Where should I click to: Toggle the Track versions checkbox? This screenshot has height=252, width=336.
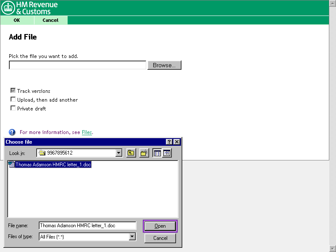click(x=13, y=91)
